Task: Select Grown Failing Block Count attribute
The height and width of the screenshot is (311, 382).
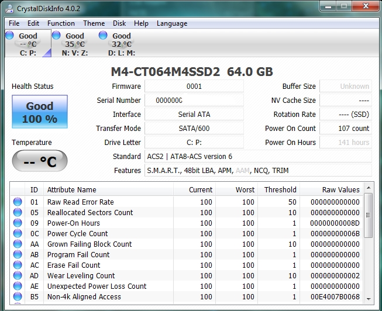Action: point(187,244)
